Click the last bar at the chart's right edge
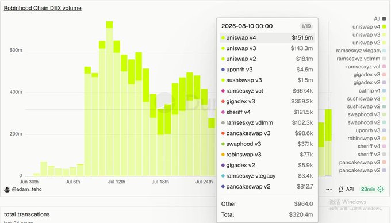Viewport: 391px width, 223px height. 328,143
